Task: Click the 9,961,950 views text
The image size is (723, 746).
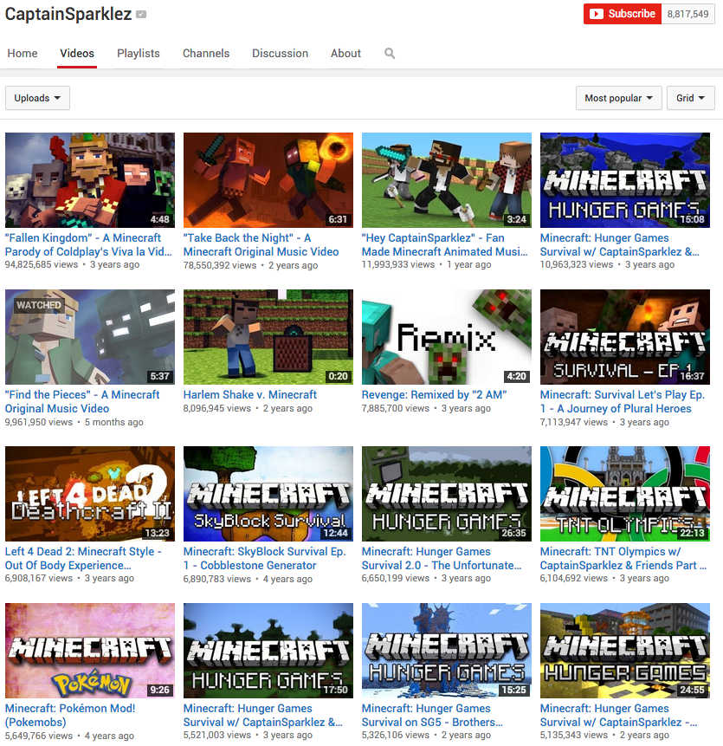Action: point(38,422)
